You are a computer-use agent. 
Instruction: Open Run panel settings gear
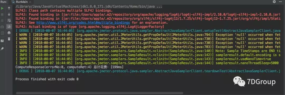coord(274,2)
